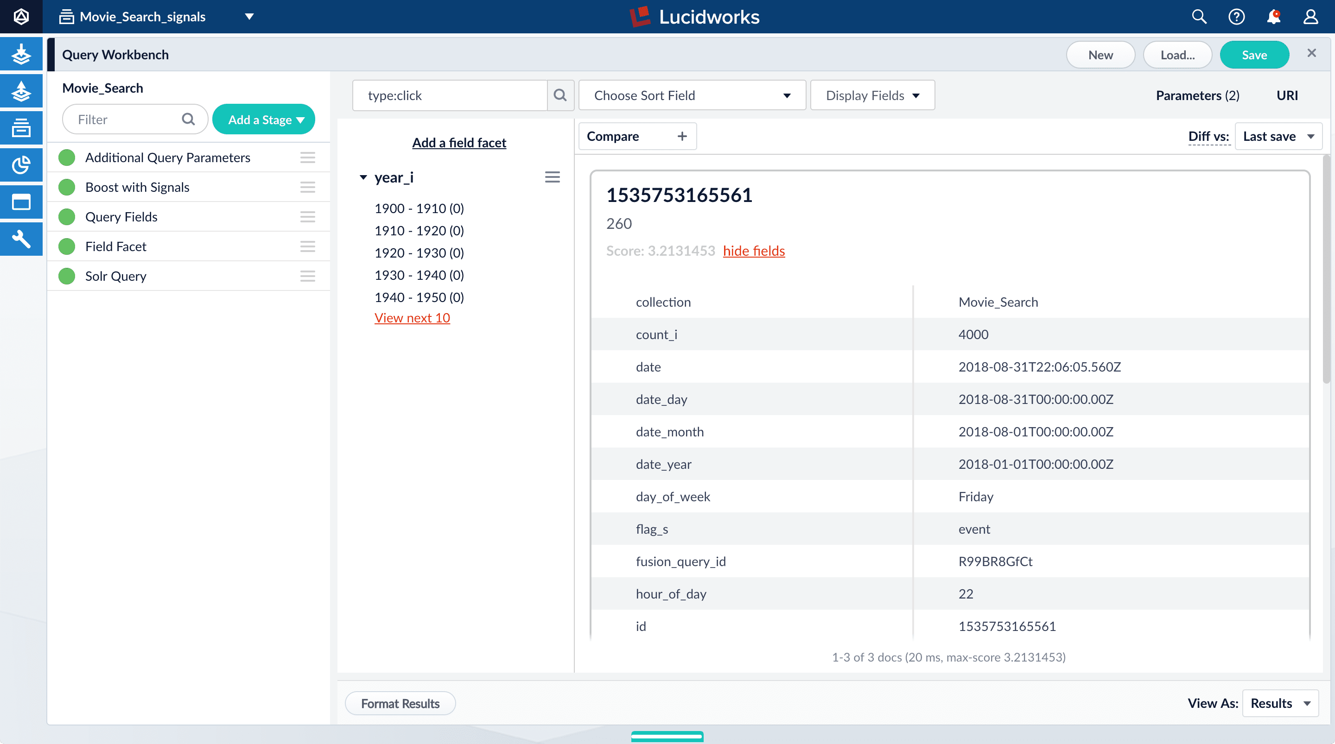
Task: Click the run query search icon
Action: tap(560, 95)
